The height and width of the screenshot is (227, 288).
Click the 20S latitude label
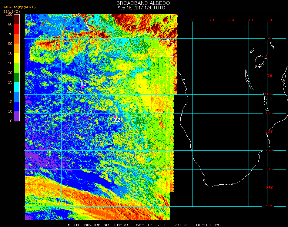[x=269, y=132]
